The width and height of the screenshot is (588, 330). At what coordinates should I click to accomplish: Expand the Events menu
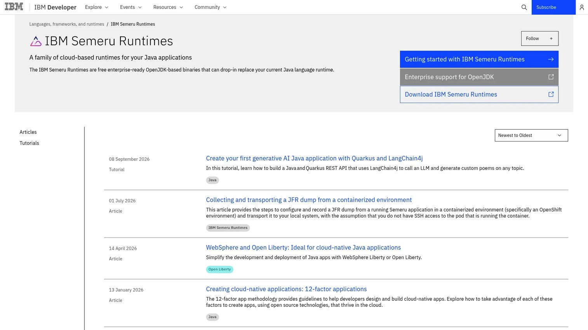[131, 7]
